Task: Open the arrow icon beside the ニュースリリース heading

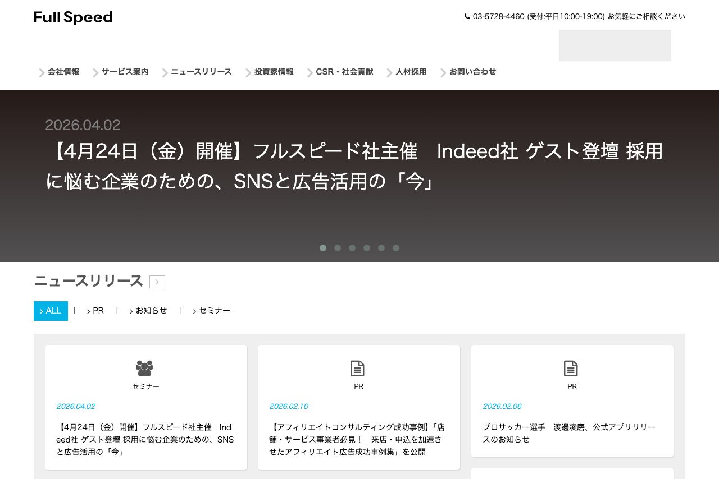Action: pyautogui.click(x=157, y=282)
